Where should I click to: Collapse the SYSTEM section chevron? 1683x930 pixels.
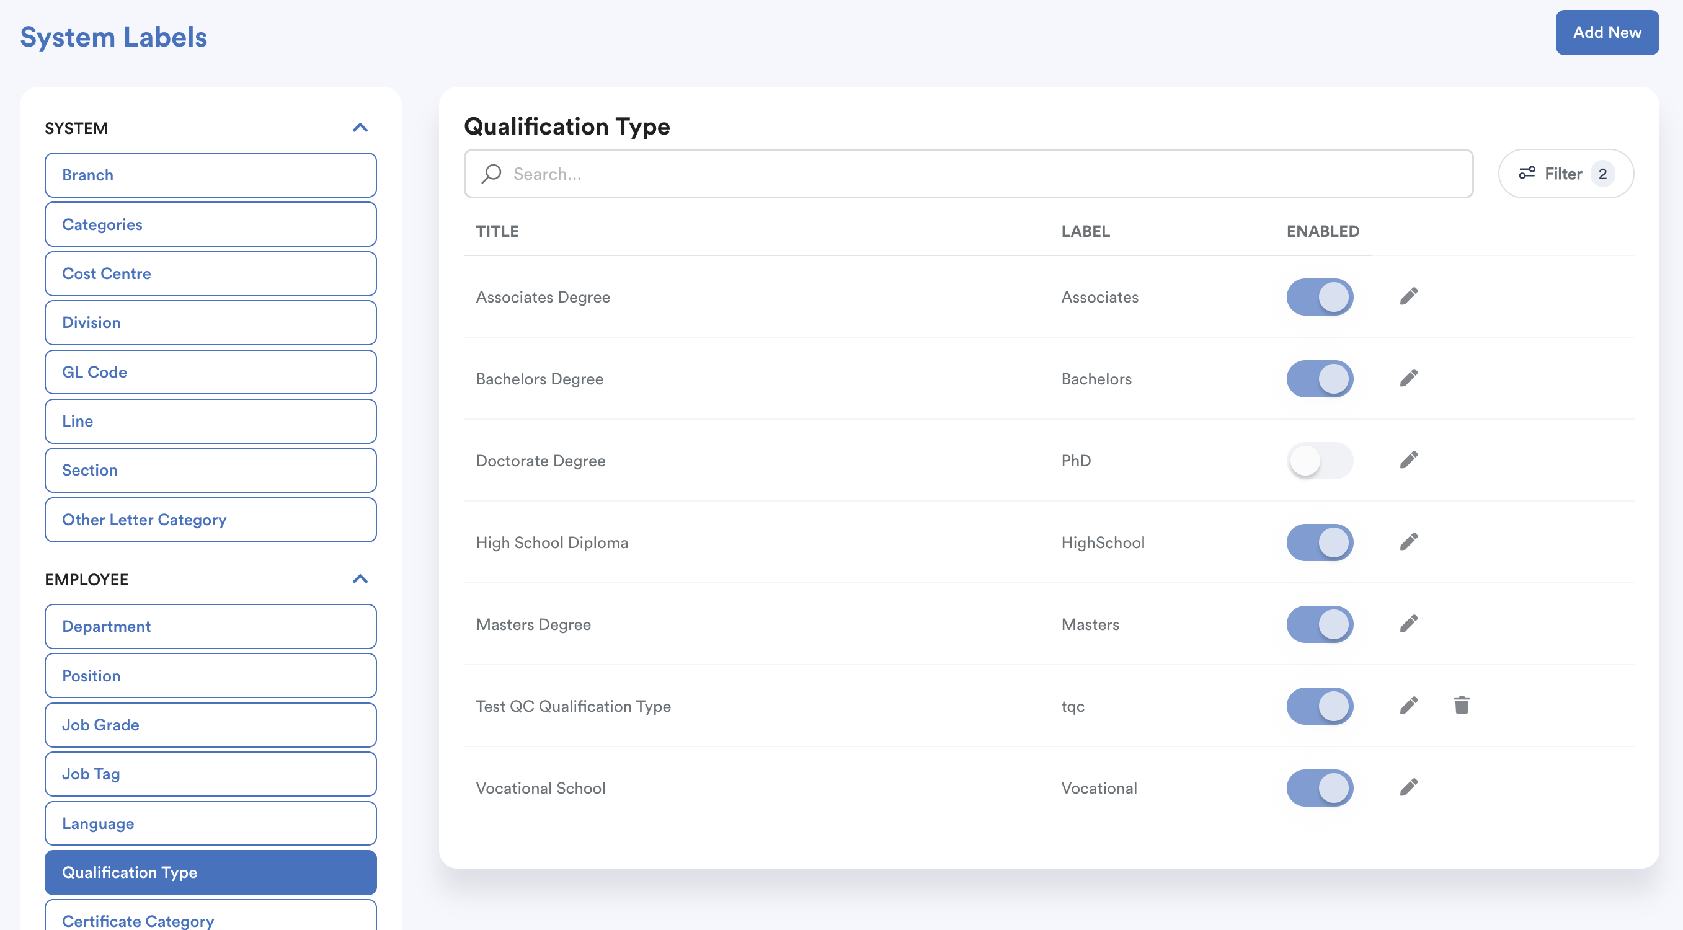pyautogui.click(x=360, y=128)
